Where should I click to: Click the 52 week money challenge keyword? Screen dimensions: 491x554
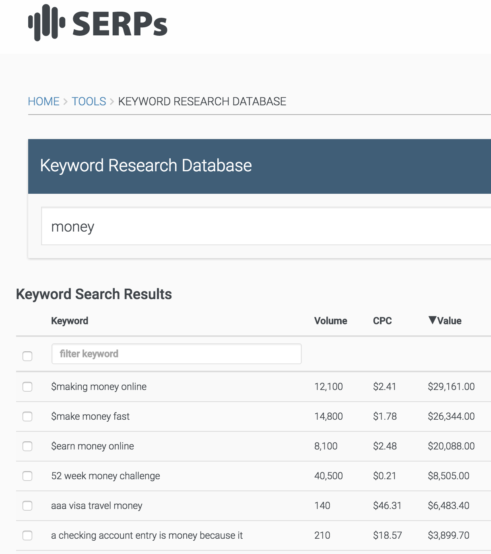(x=105, y=476)
